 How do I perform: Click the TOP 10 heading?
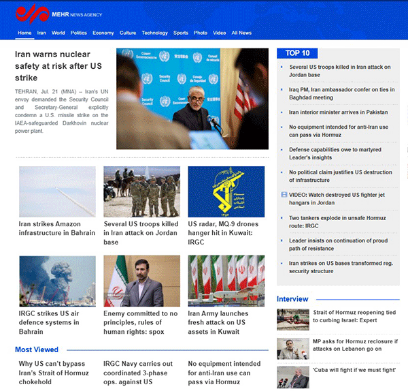(x=297, y=53)
